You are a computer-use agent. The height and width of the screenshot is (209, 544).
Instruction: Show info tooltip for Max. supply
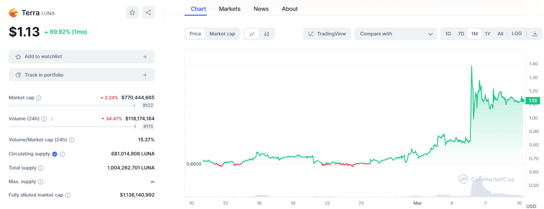tap(40, 182)
